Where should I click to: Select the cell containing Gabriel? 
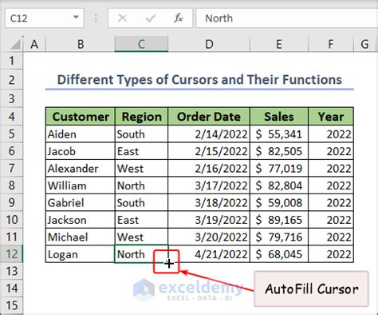coord(81,202)
